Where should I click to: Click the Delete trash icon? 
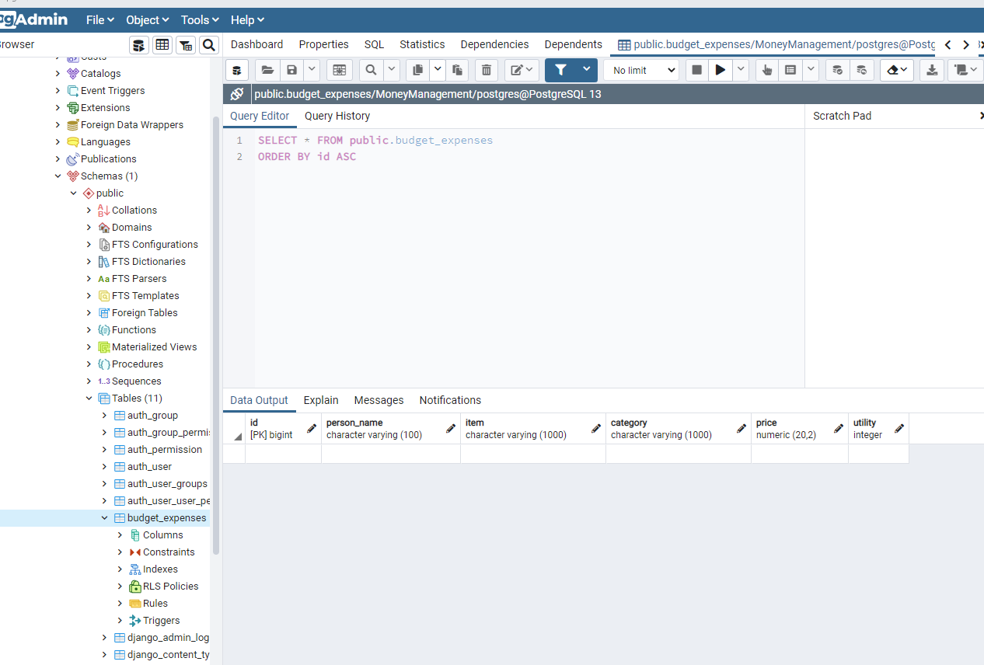(x=487, y=70)
